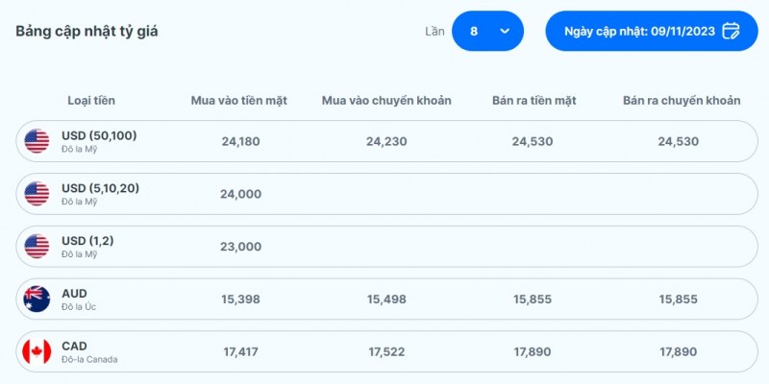Click the Loại tiền column header

pos(91,101)
